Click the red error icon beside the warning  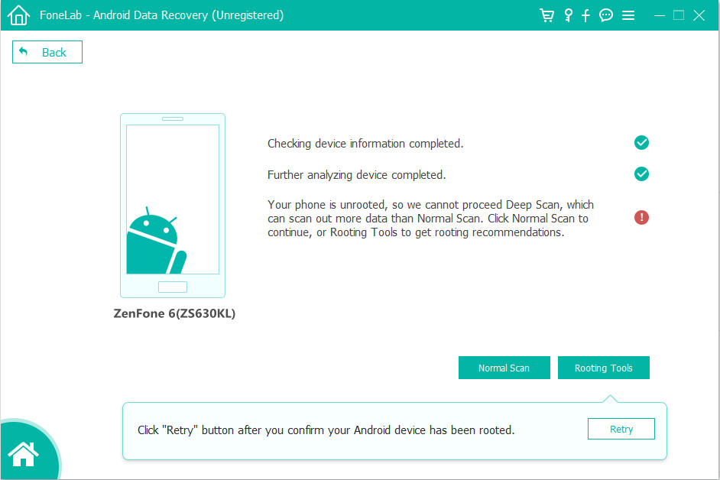641,217
